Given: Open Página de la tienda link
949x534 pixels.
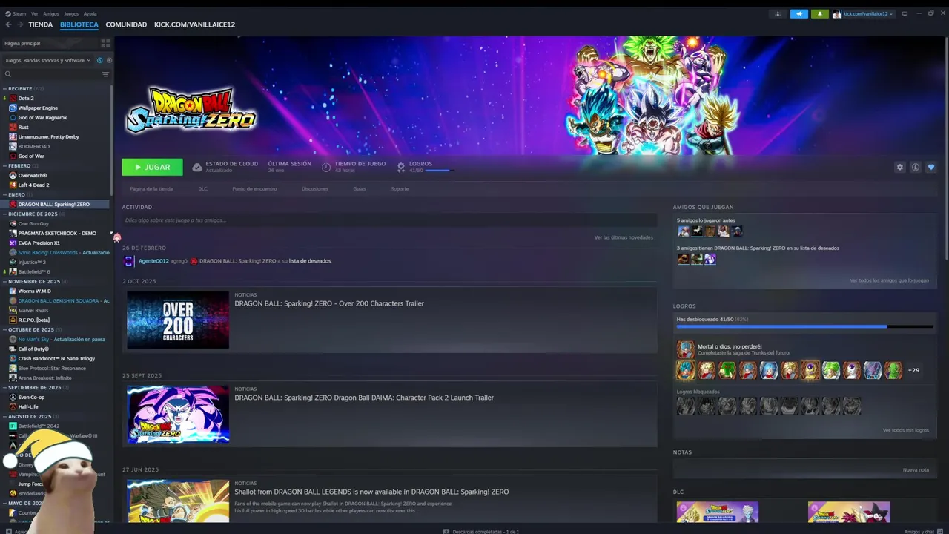Looking at the screenshot, I should tap(151, 188).
